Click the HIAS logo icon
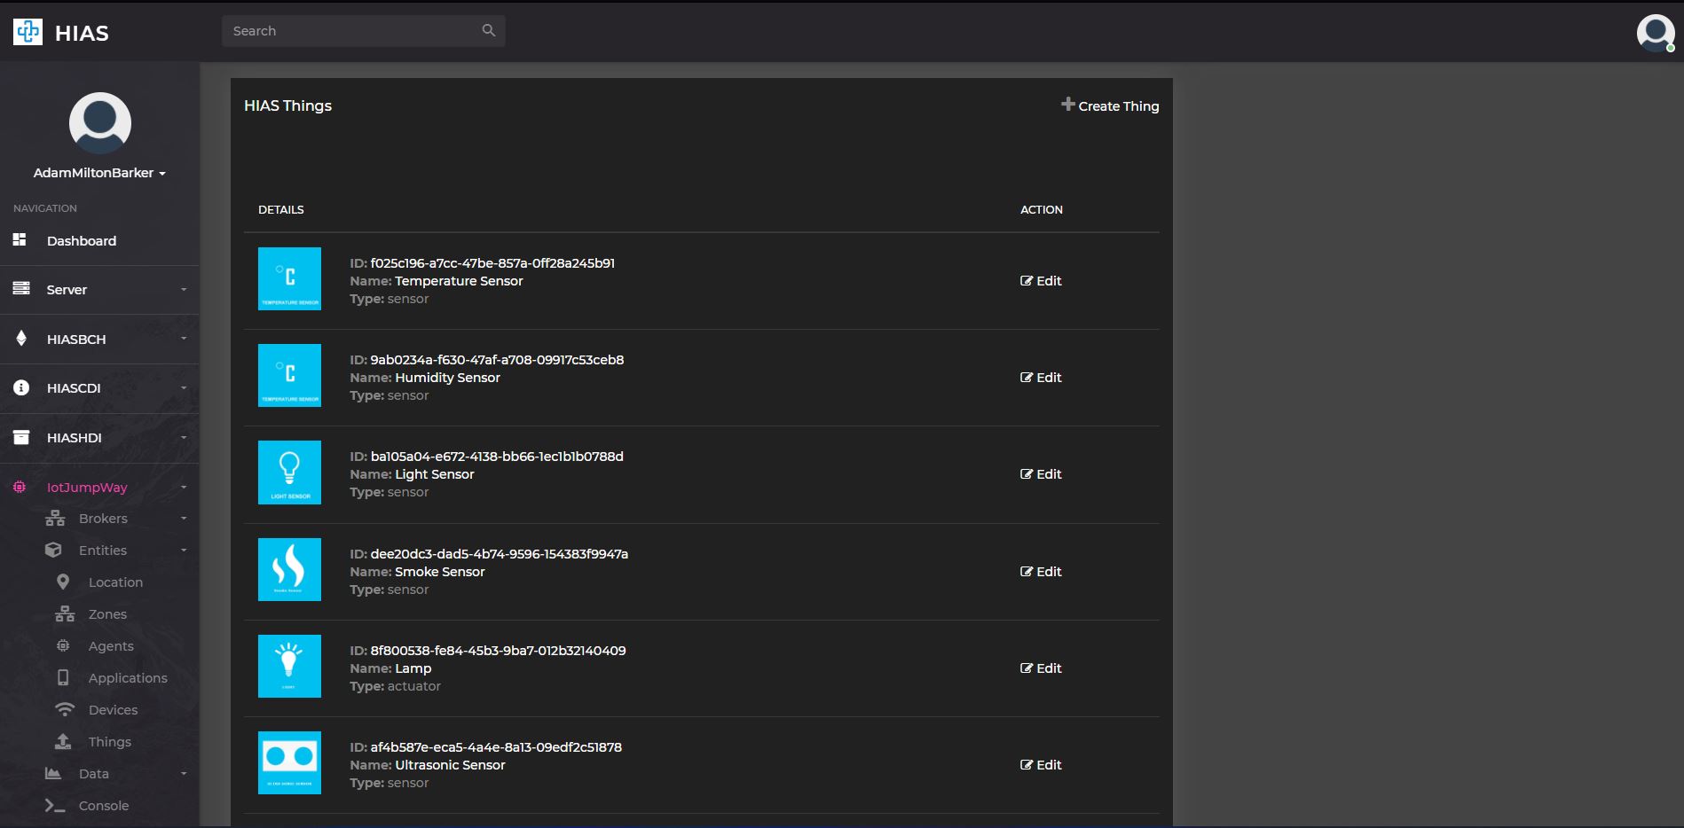This screenshot has width=1684, height=828. [28, 32]
